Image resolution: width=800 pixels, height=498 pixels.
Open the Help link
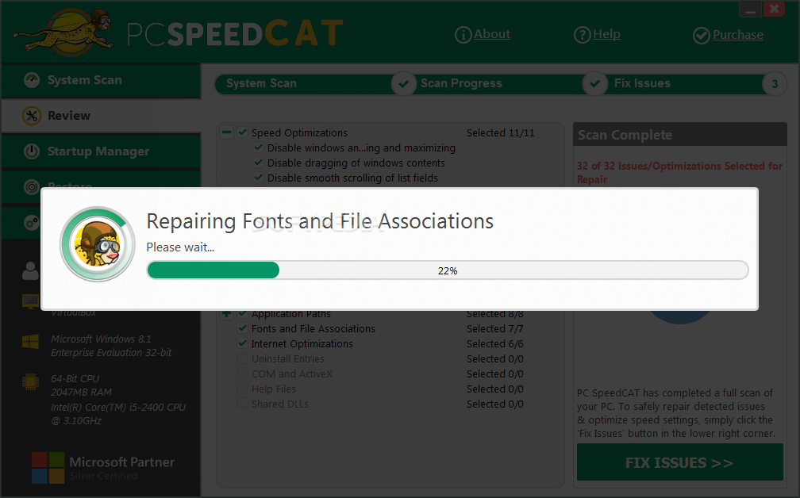coord(606,34)
